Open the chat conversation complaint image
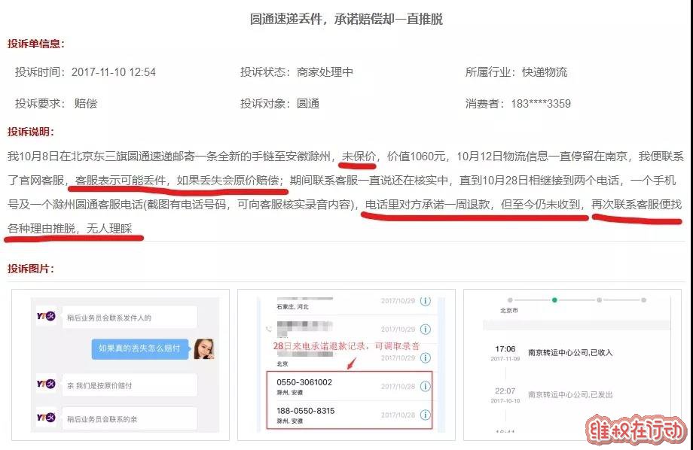This screenshot has width=693, height=450. pos(121,365)
